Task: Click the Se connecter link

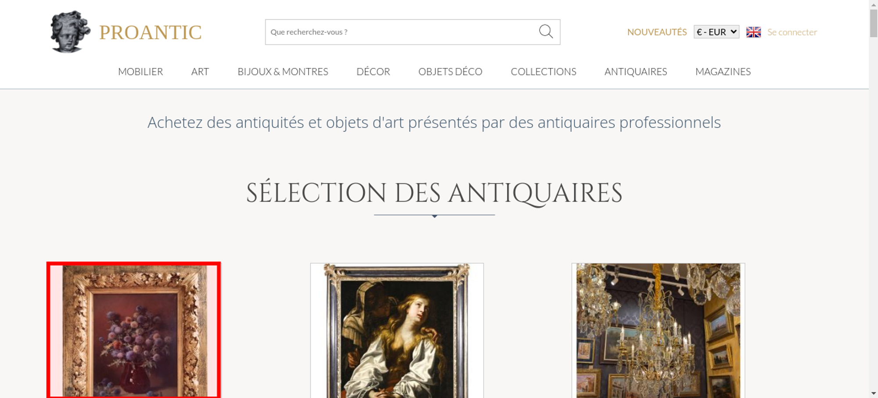Action: point(792,32)
